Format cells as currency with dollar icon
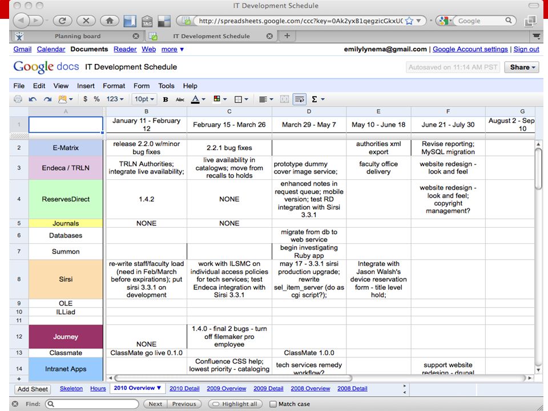548x411 pixels. (85, 99)
